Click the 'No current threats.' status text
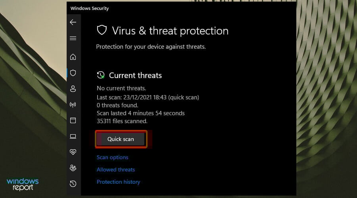The width and height of the screenshot is (357, 198). [121, 88]
